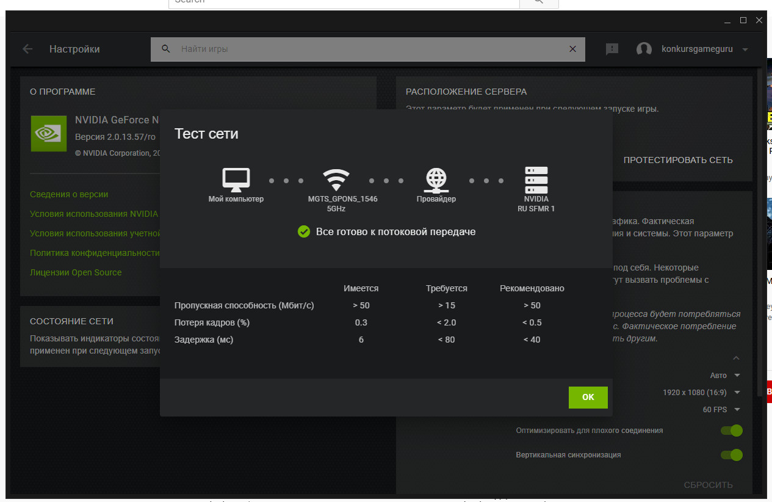
Task: Click Пропускная способность (Мбит/с) row label
Action: (244, 305)
